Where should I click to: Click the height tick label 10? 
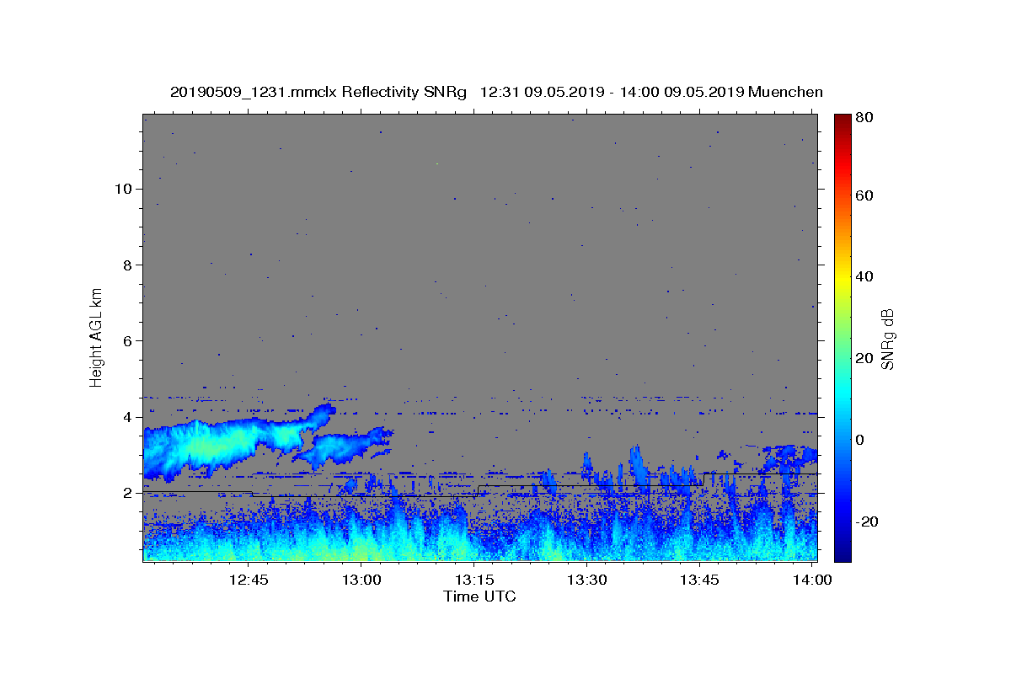[122, 189]
